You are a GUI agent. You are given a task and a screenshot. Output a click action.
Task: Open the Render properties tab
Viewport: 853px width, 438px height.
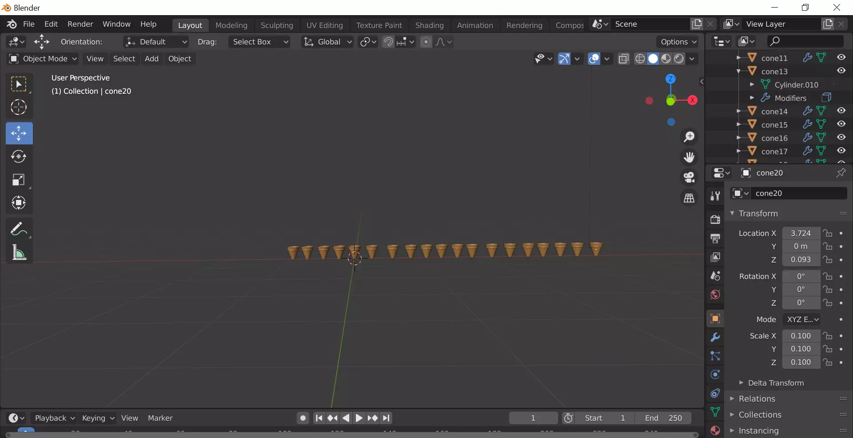click(715, 219)
